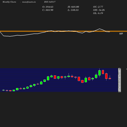Click the "OL: 6.19" reading
The width and height of the screenshot is (127, 127).
tap(98, 13)
